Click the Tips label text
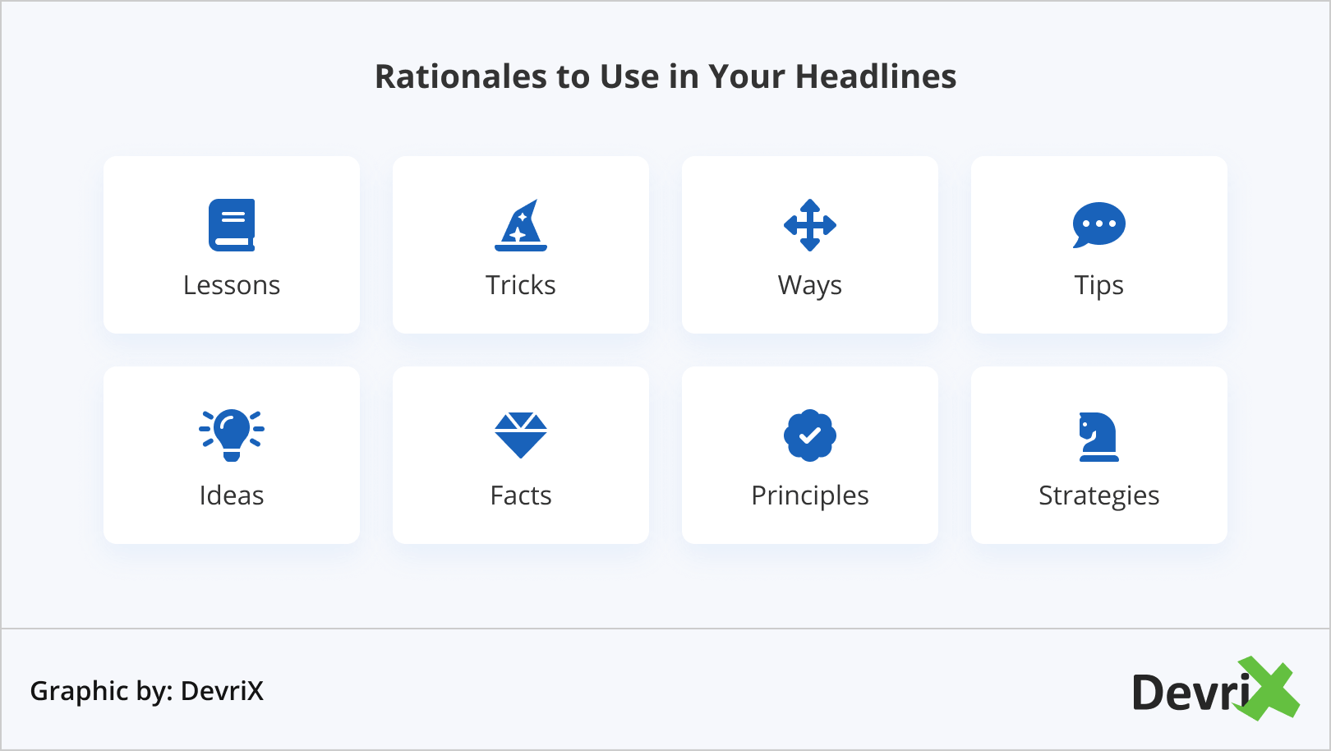Screen dimensions: 1331x751 tap(1098, 285)
